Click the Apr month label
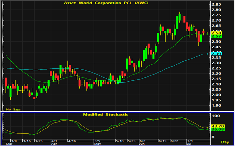The width and height of the screenshot is (235, 146). pos(54,144)
